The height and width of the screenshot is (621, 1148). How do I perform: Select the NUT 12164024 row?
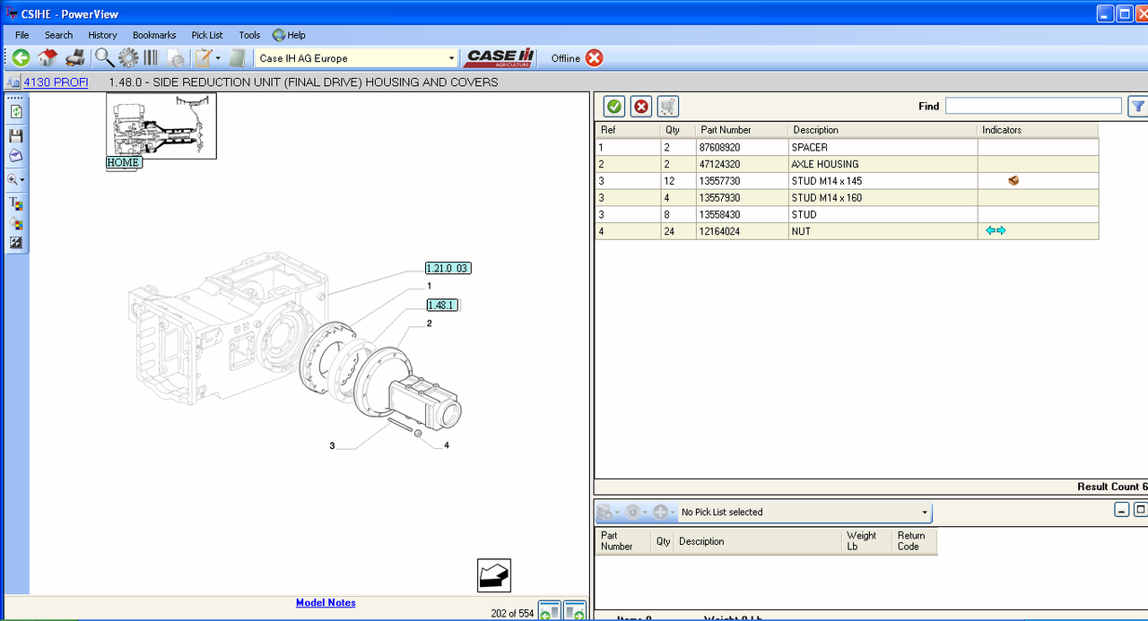click(847, 231)
